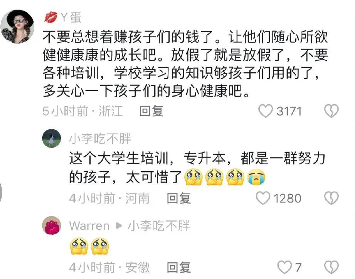Open Warren username link

89,226
